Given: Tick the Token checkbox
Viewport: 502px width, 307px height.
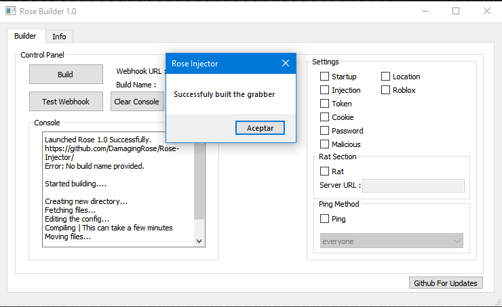Looking at the screenshot, I should pyautogui.click(x=325, y=104).
